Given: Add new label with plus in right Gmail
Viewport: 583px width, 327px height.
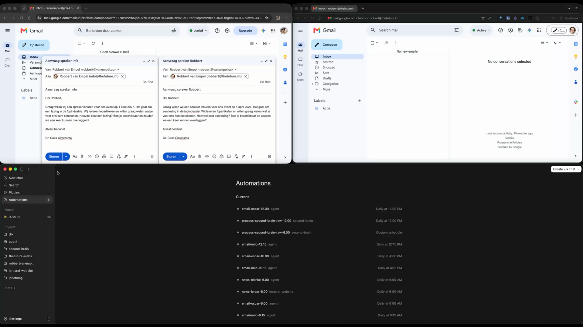Looking at the screenshot, I should [x=360, y=101].
